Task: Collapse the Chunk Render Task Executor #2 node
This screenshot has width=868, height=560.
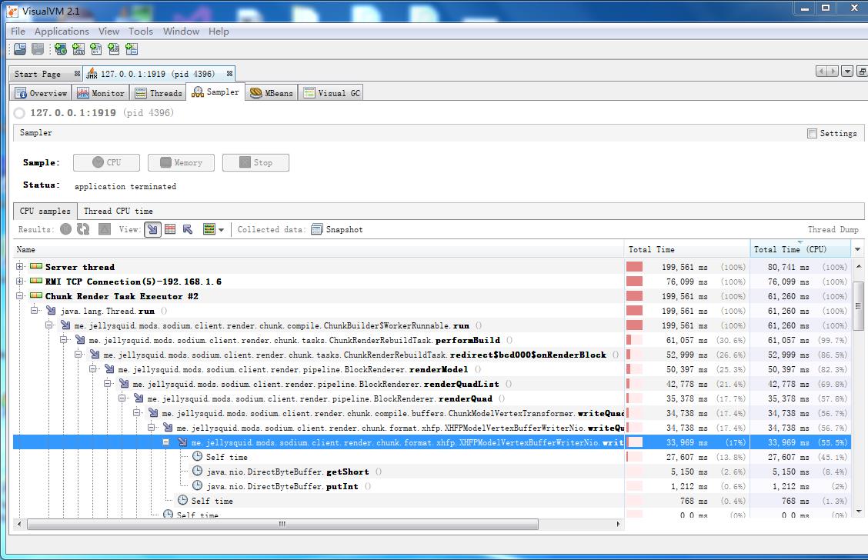Action: click(18, 296)
